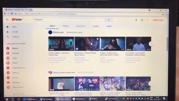Click the page vertical scrollbar
Screen dimensions: 179x101
click(x=168, y=44)
